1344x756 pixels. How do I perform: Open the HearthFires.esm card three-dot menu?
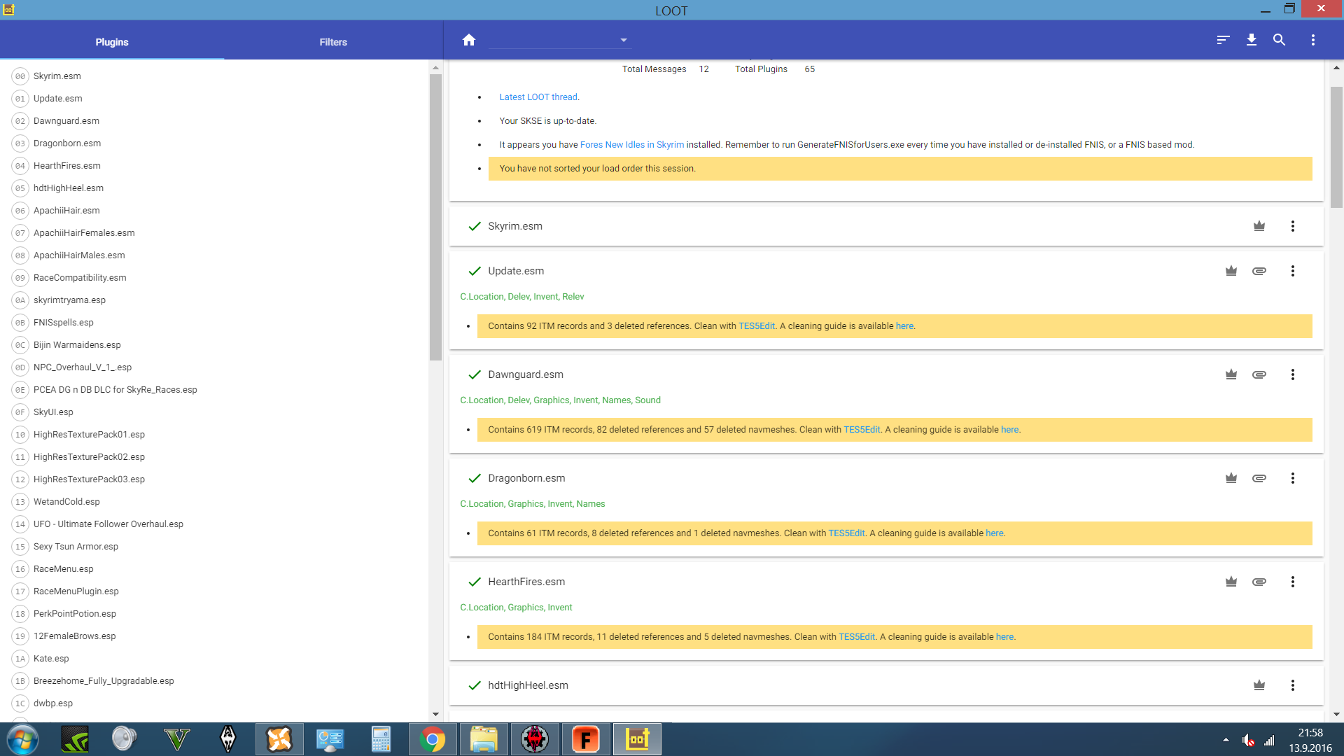pyautogui.click(x=1292, y=582)
